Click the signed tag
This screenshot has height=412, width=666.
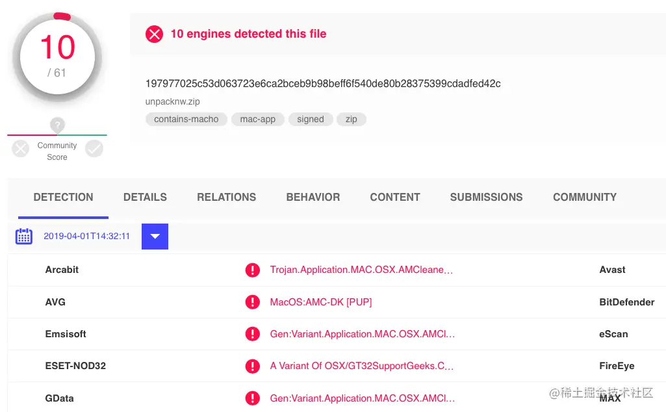pyautogui.click(x=311, y=120)
